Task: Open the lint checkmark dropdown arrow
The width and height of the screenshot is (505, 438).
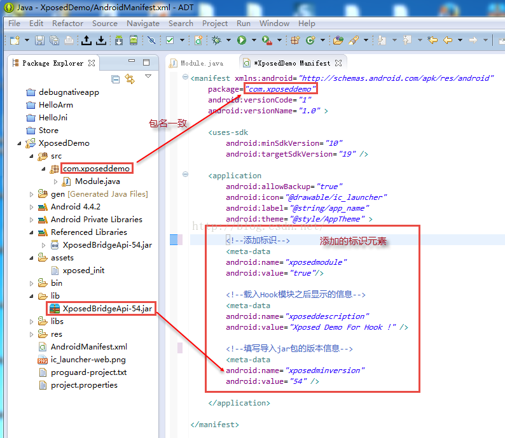Action: [182, 40]
